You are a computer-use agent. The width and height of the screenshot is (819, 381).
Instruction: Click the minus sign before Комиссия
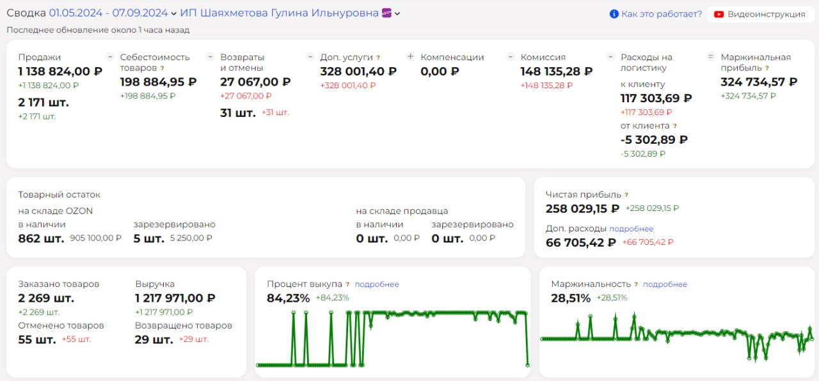(511, 57)
